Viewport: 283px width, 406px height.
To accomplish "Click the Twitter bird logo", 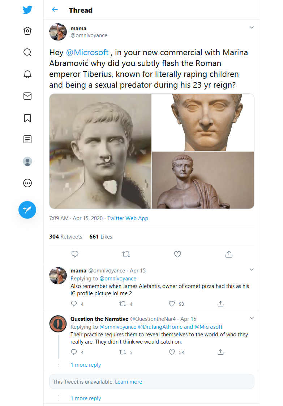I will point(27,10).
